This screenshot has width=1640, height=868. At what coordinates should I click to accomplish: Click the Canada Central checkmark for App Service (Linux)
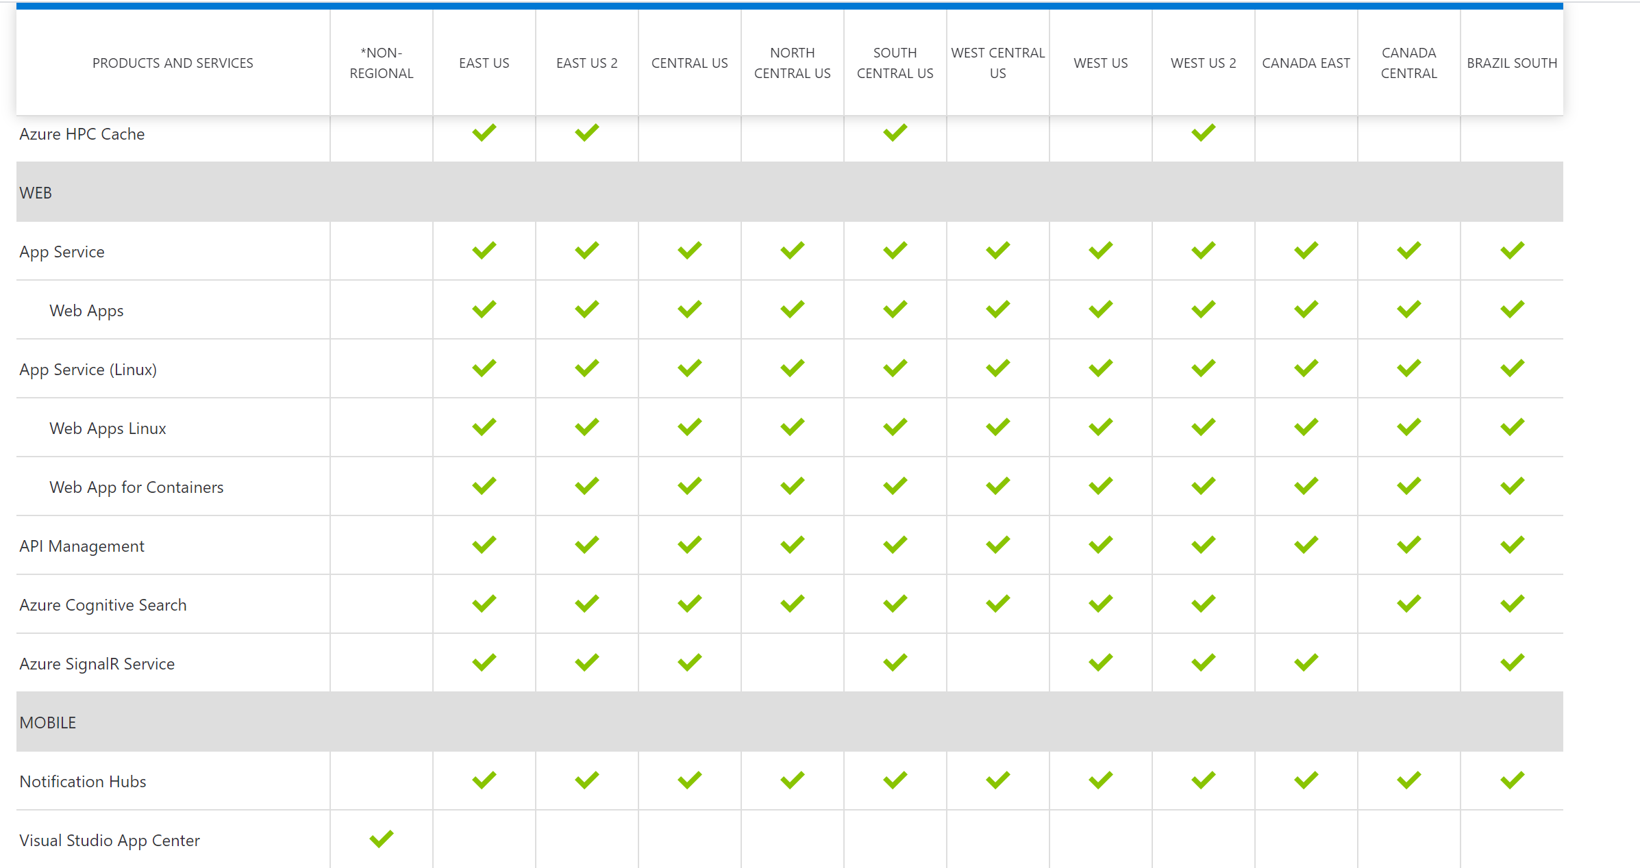(1408, 368)
